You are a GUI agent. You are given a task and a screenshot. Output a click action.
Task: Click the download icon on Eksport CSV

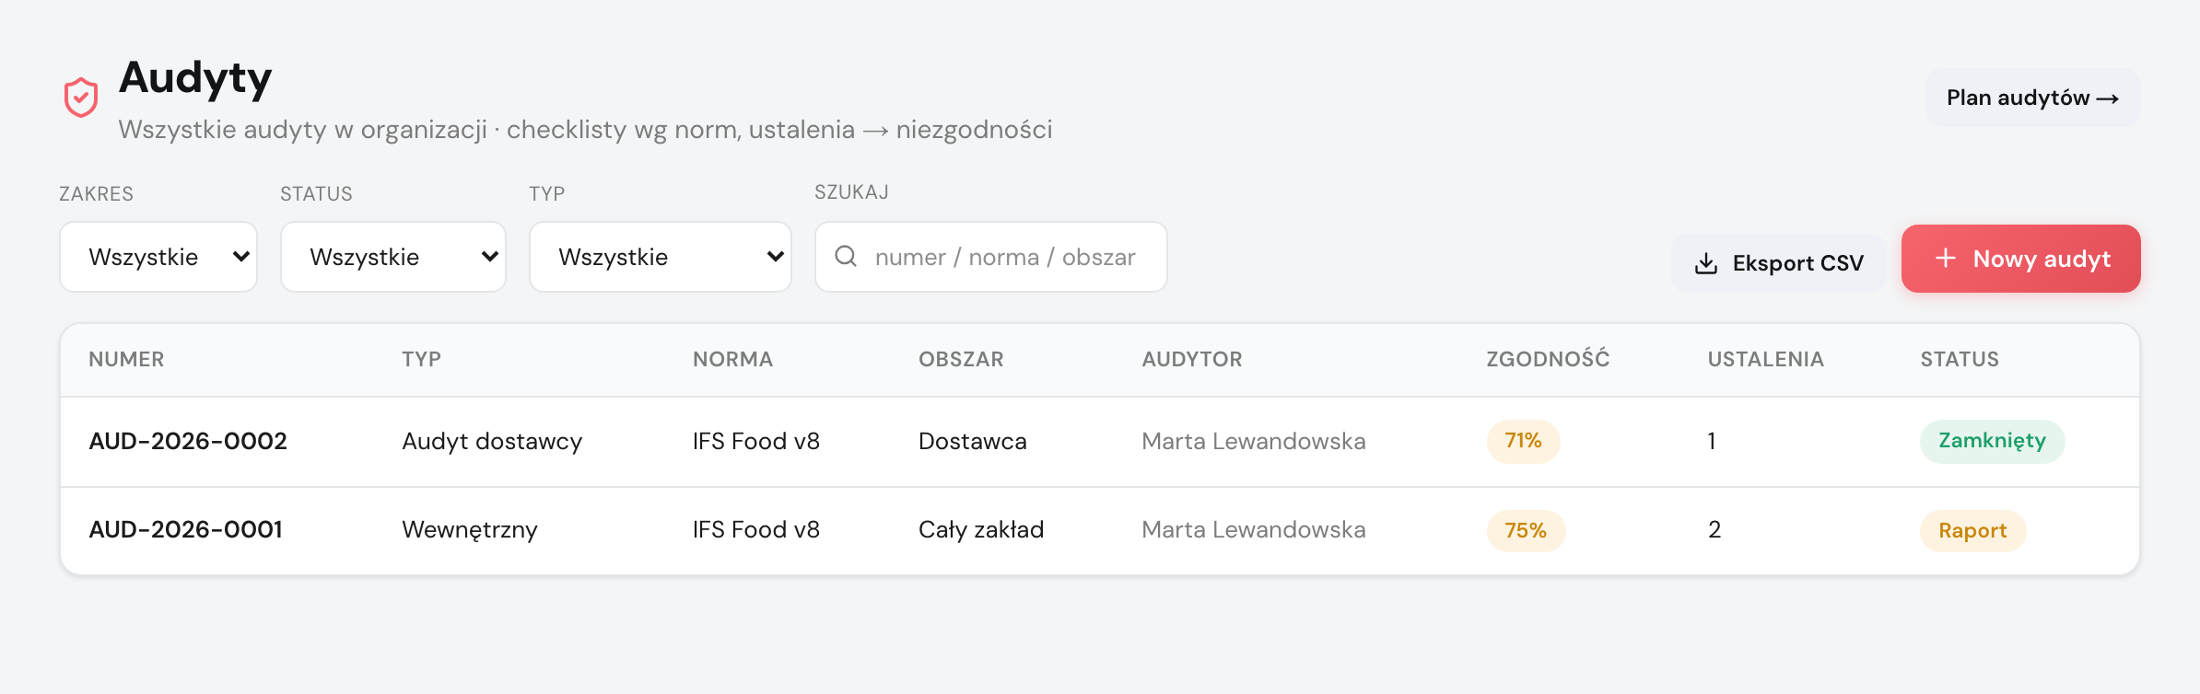[1706, 263]
